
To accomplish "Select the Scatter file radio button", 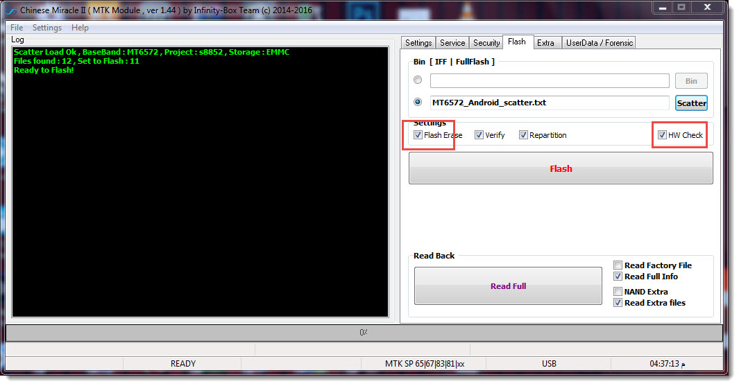I will (418, 102).
